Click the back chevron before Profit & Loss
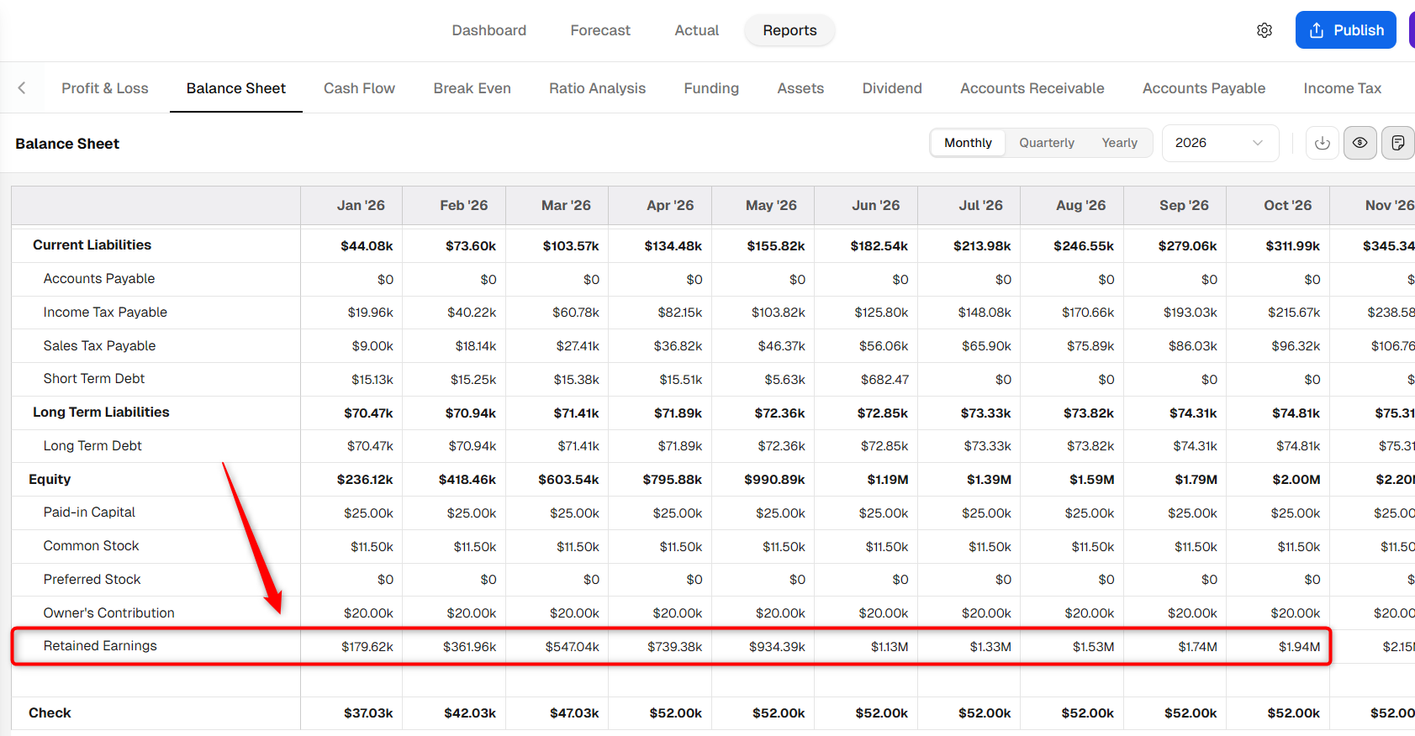Viewport: 1415px width, 736px height. [x=22, y=87]
